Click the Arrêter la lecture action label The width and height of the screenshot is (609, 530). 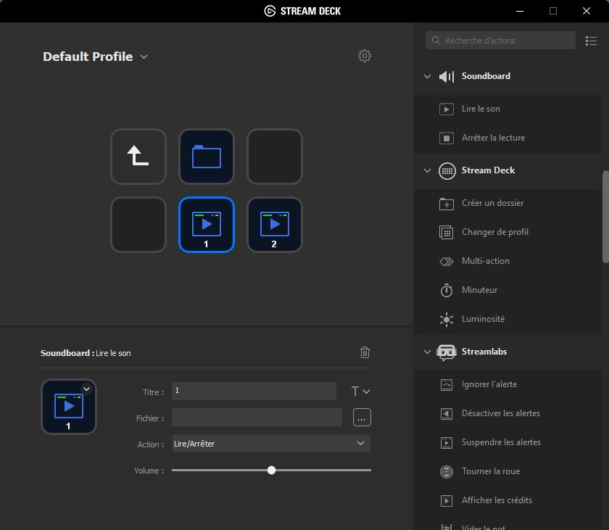pos(493,138)
